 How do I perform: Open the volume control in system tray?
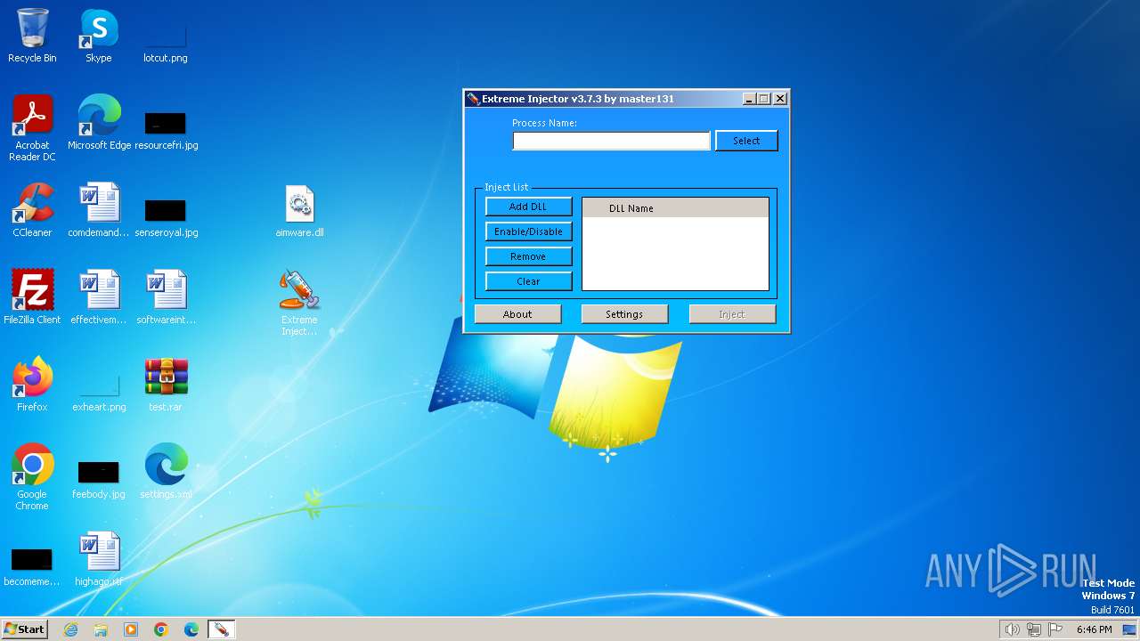tap(1012, 629)
